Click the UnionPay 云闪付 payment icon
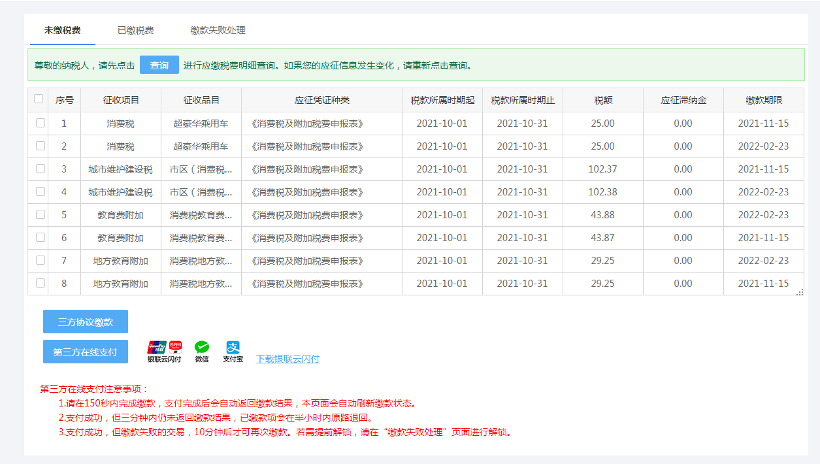 [164, 352]
